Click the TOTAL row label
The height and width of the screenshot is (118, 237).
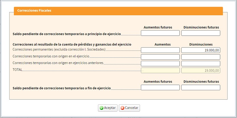point(17,69)
